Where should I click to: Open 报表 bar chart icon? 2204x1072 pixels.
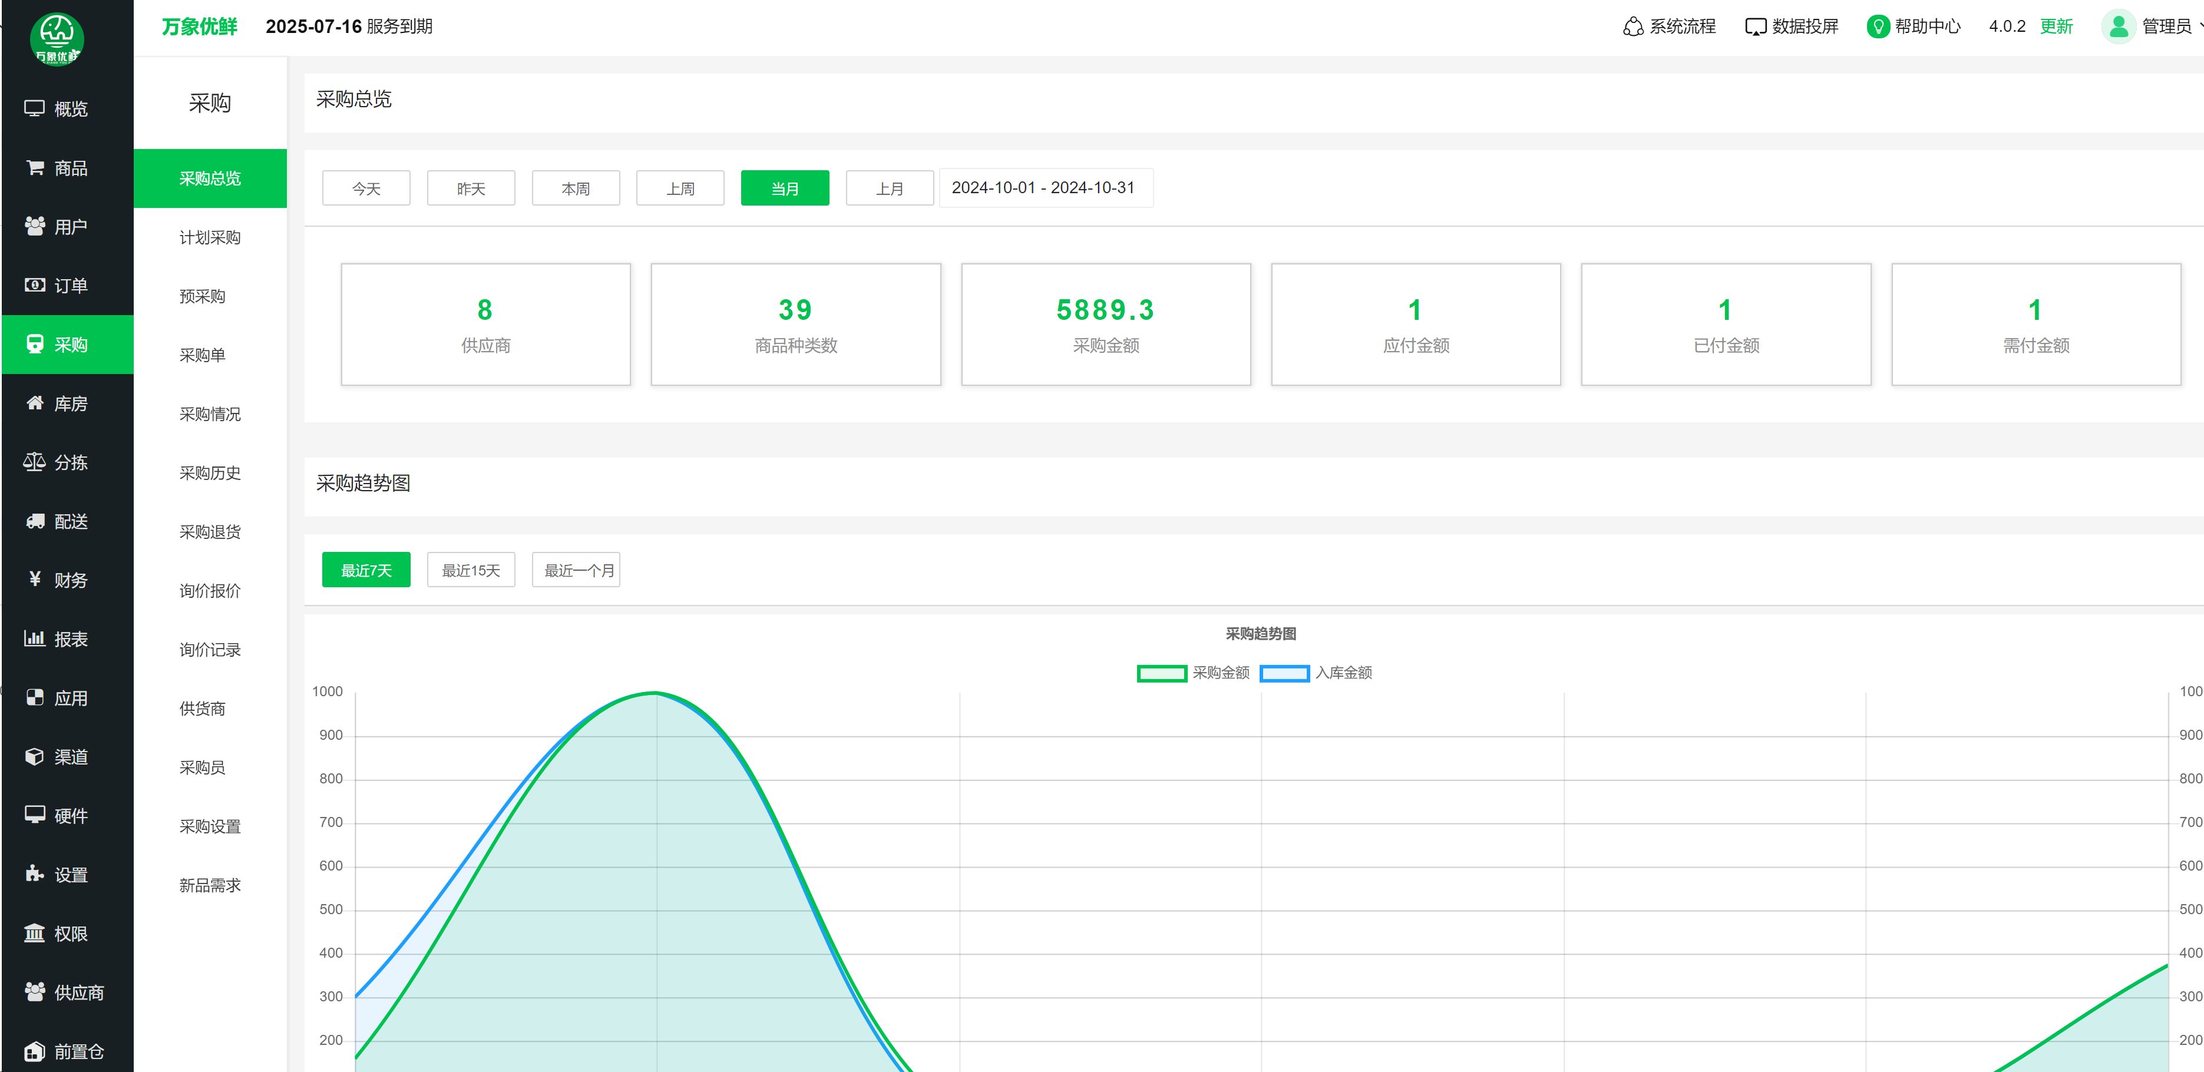pos(34,638)
